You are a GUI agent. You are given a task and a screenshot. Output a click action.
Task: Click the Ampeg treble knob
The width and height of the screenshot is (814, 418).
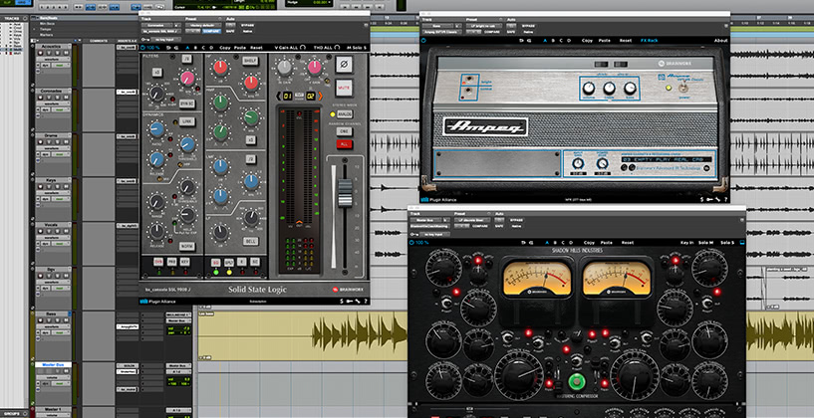tap(609, 89)
